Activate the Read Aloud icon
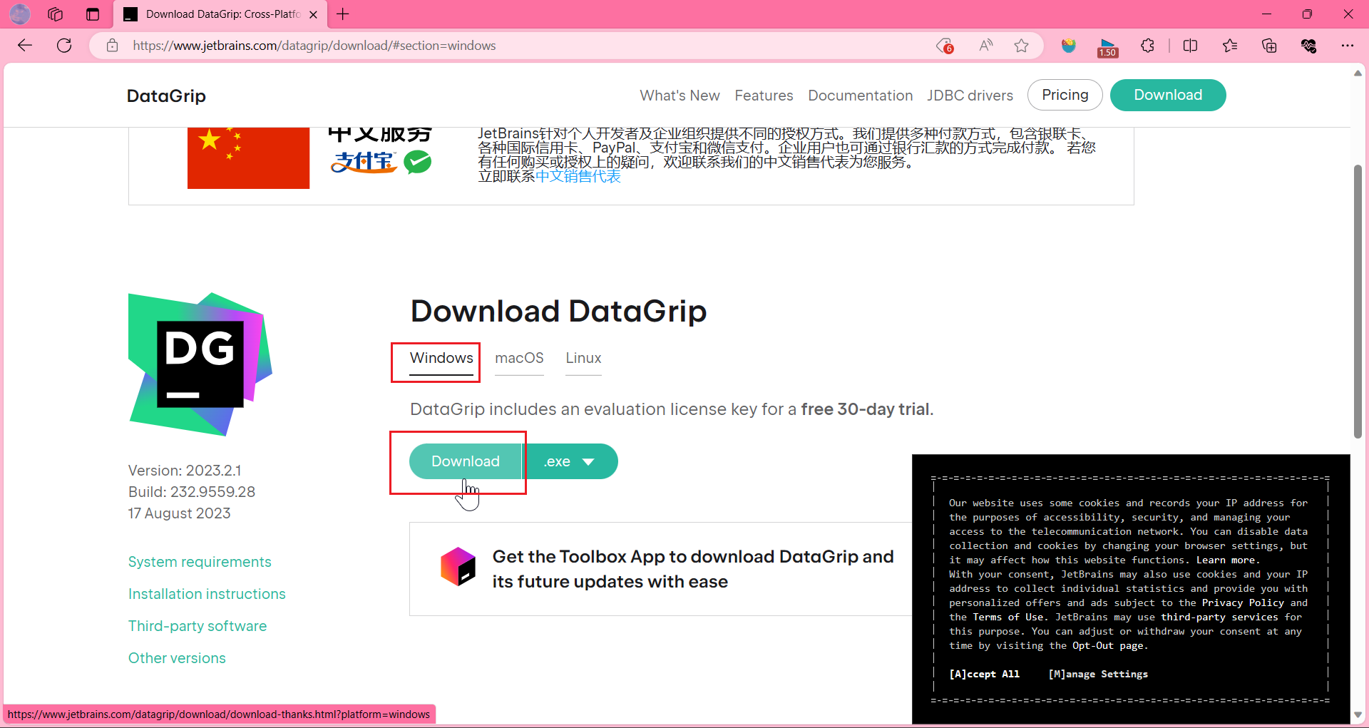The height and width of the screenshot is (728, 1369). tap(985, 46)
